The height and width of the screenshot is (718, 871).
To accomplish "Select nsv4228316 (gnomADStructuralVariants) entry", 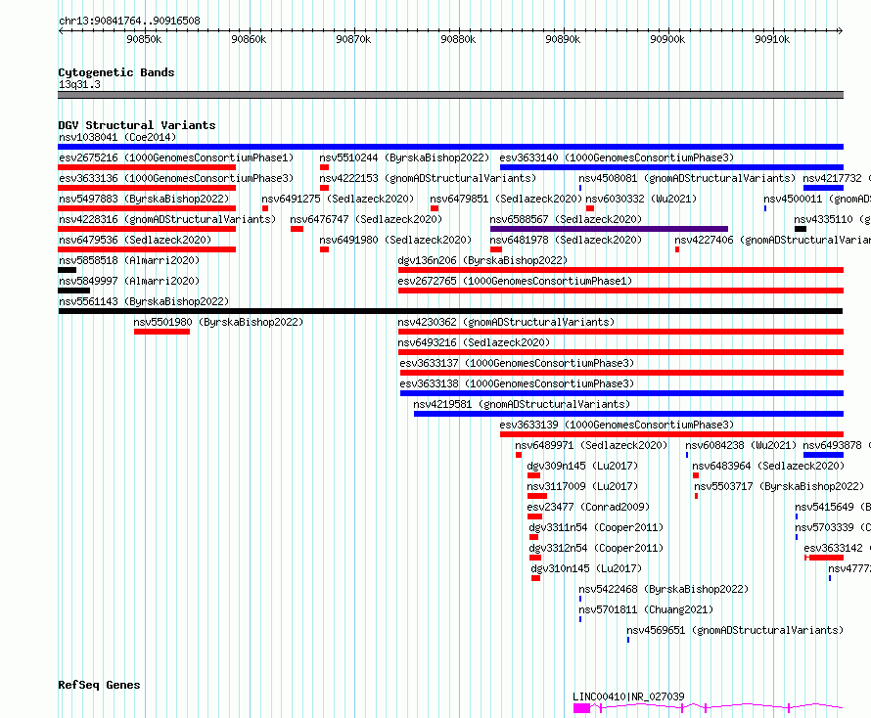I will tap(167, 219).
